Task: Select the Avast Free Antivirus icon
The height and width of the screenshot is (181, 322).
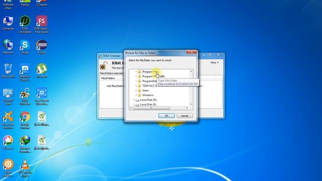Action: (8, 120)
